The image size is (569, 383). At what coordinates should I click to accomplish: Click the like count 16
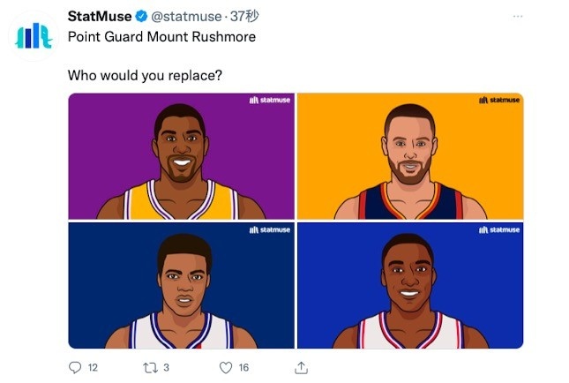tap(243, 367)
